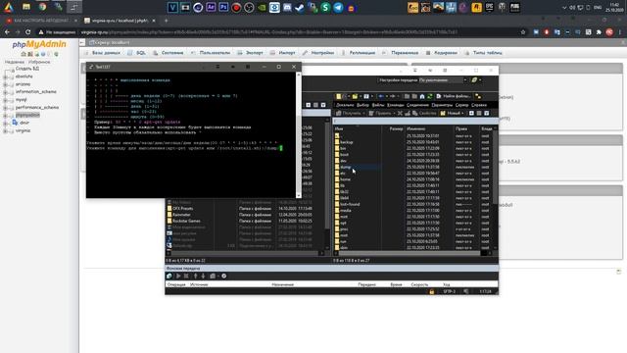Click WinSCP home directory icon
627x353 pixels.
422,96
